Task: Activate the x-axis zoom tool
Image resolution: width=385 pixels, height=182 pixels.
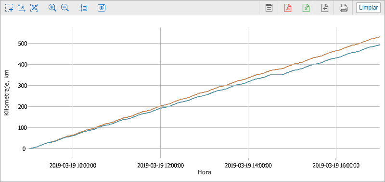Action: [x=22, y=8]
